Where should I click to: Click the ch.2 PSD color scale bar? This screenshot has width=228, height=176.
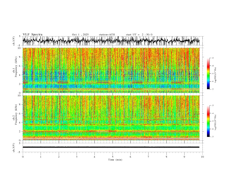[x=208, y=121]
